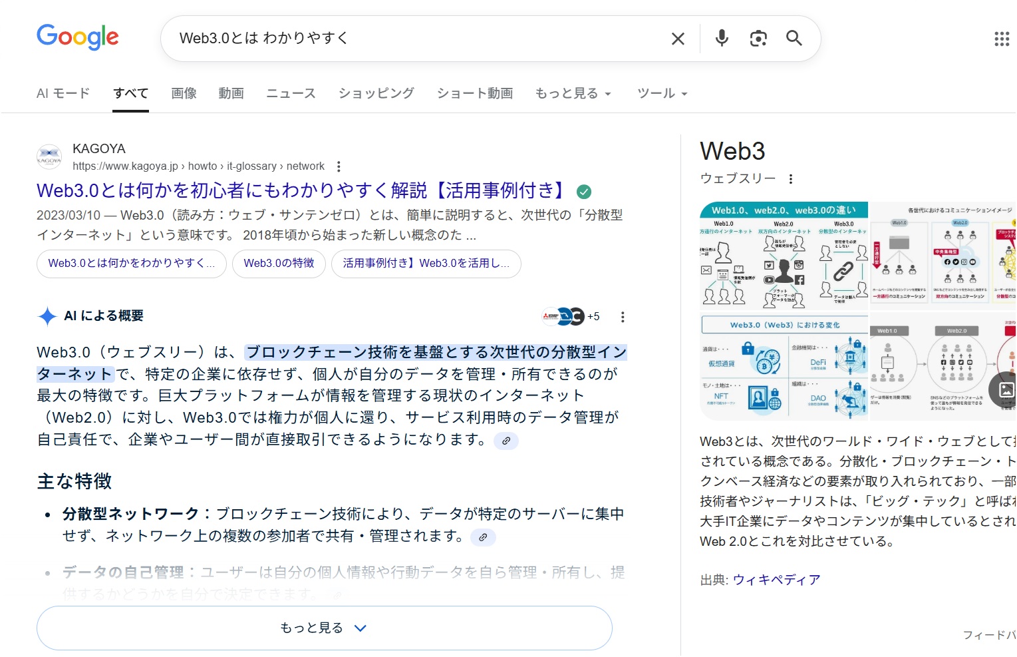Open the +5 source icons cluster
This screenshot has height=657, width=1017.
coord(571,316)
